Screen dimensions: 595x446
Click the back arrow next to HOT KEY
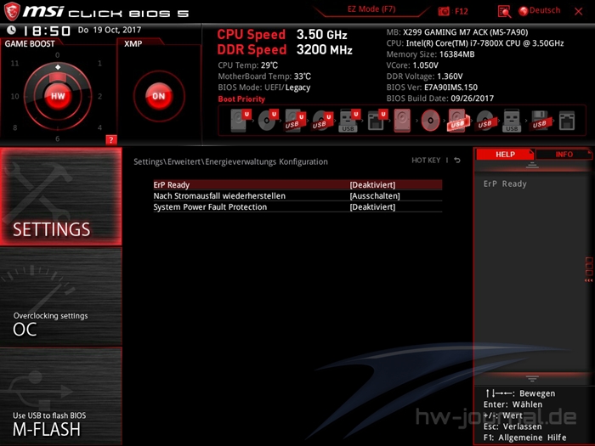[x=457, y=161]
